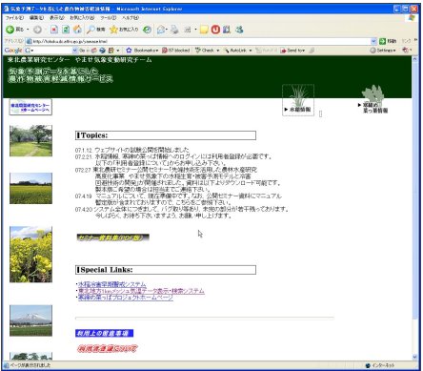Print the page with the printer icon
423x371 pixels.
pyautogui.click(x=174, y=30)
